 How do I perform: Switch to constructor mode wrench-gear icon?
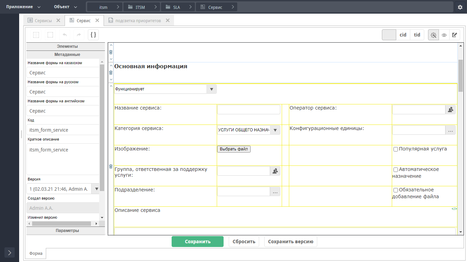pos(433,35)
